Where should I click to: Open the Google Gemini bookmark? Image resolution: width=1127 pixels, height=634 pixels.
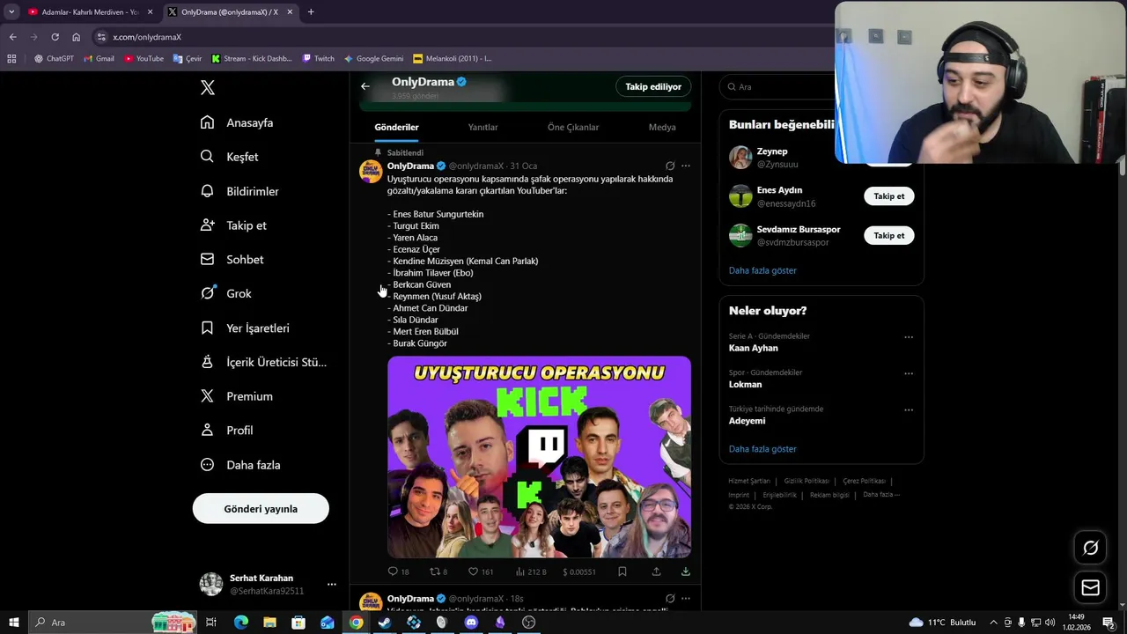[373, 59]
